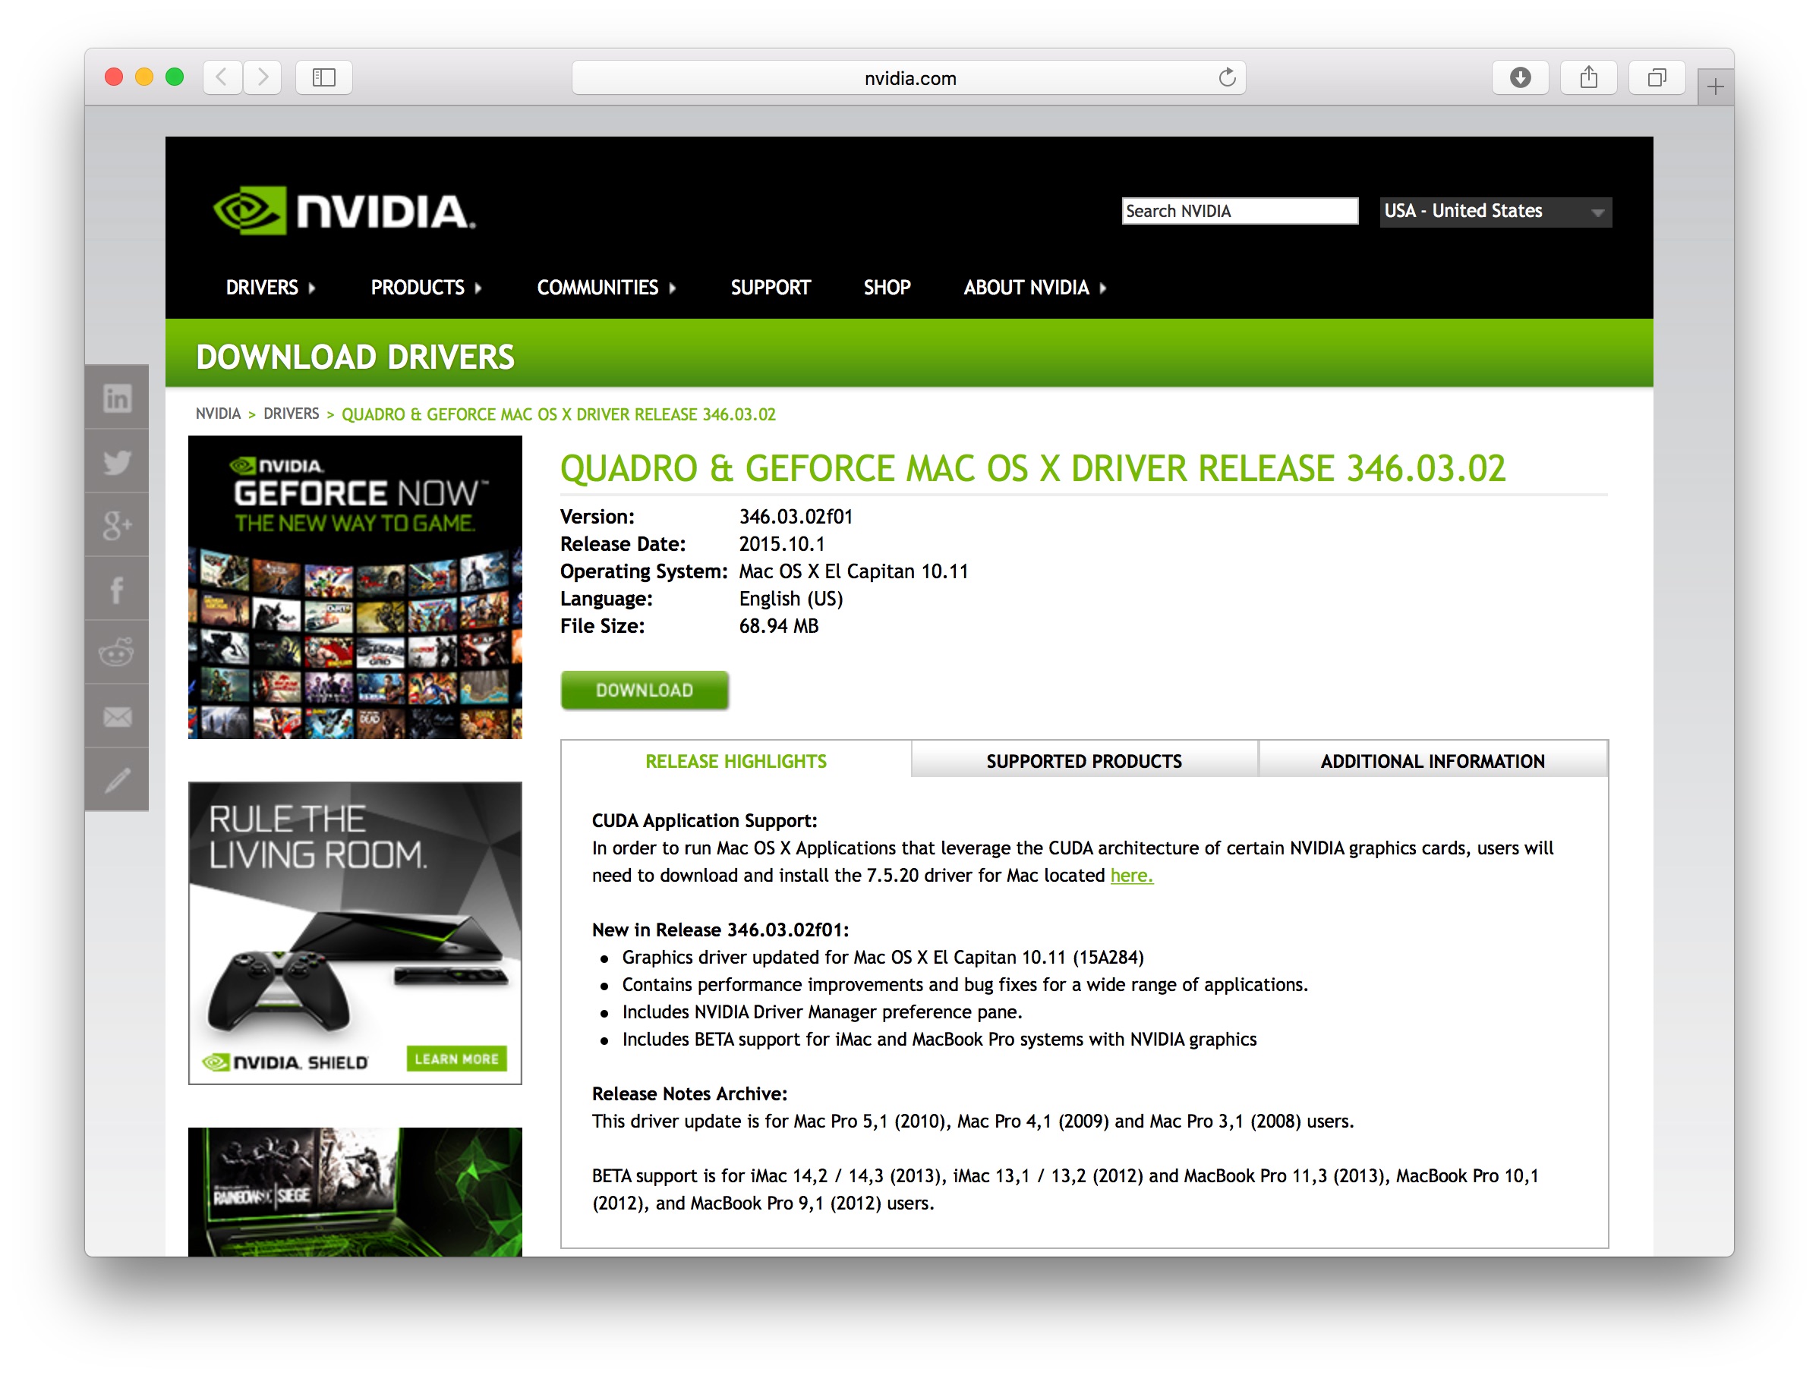
Task: Click the pencil icon in sidebar
Action: pyautogui.click(x=117, y=780)
